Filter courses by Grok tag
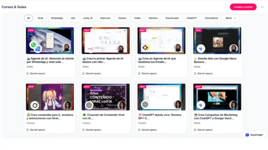The height and width of the screenshot is (150, 268). [x=40, y=18]
